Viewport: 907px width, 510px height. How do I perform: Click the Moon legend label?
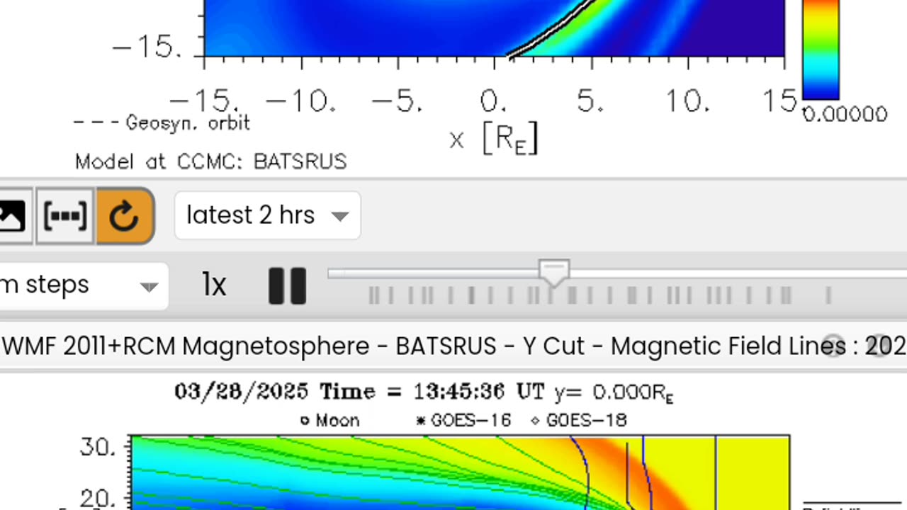[337, 420]
